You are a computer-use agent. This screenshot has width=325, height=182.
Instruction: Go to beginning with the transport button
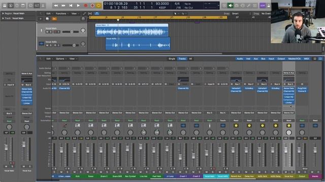[71, 6]
